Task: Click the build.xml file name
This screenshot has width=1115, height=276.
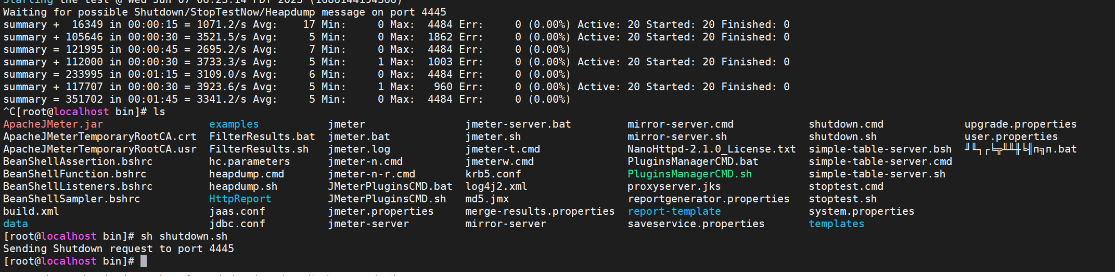Action: tap(31, 211)
